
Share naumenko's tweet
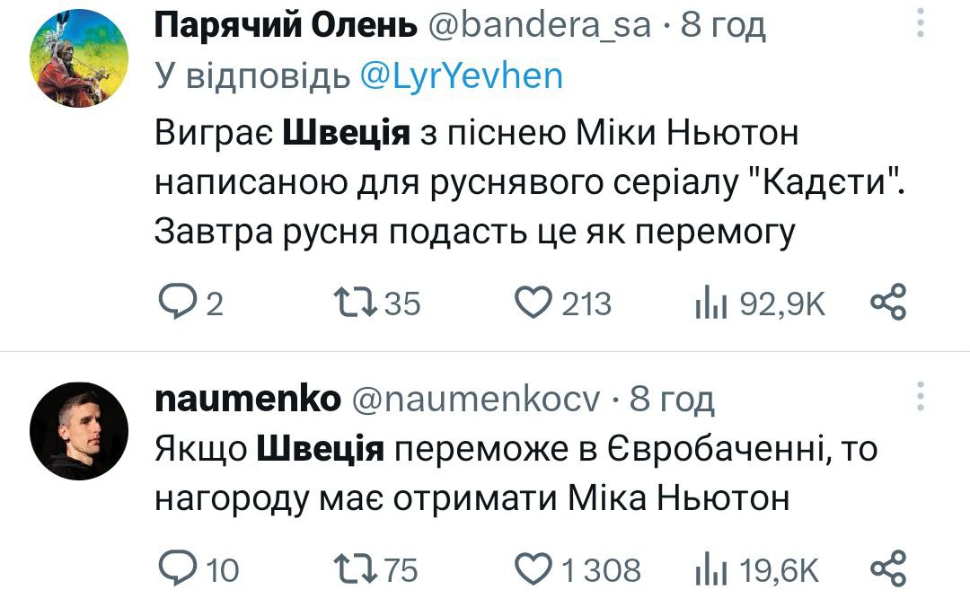pos(889,568)
